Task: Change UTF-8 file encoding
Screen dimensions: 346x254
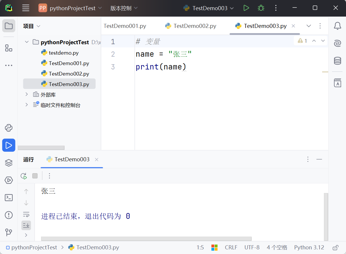Action: point(252,247)
